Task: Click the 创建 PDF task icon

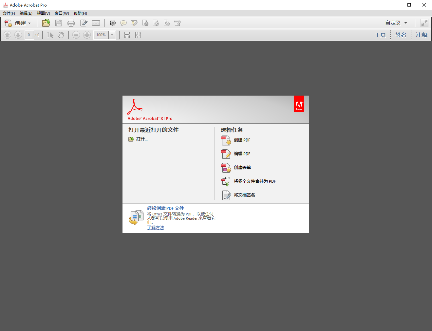Action: [226, 140]
